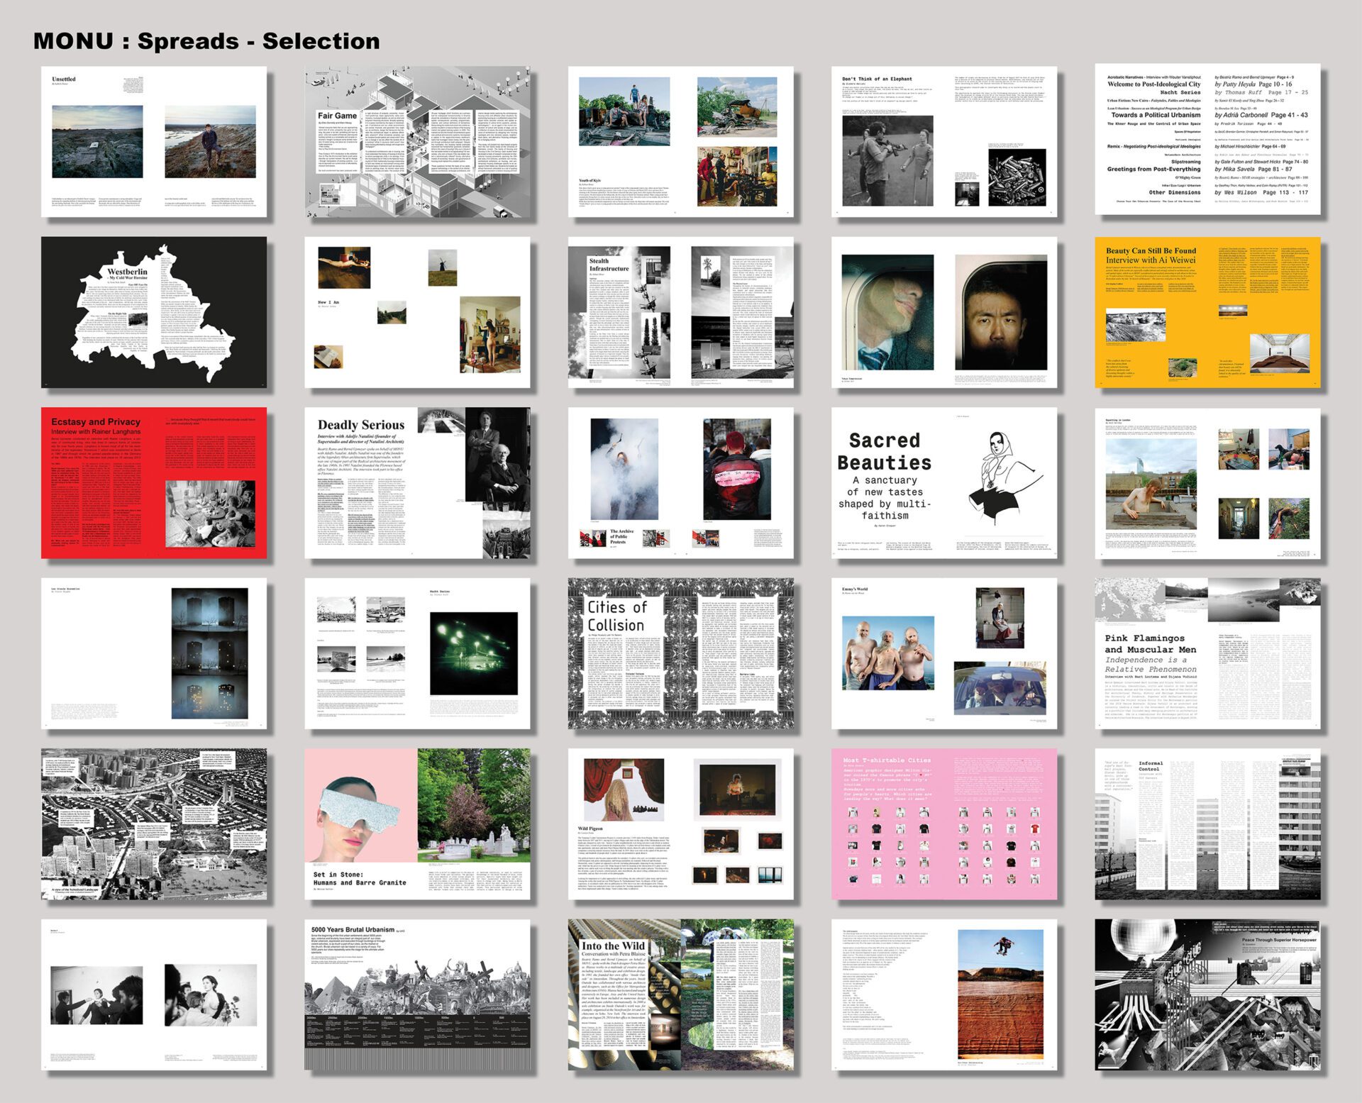Open Pink Flamingos and Muscular Men spread
The height and width of the screenshot is (1103, 1362).
pos(1207,653)
